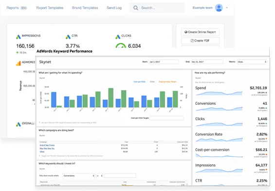Click the Google Ads icon beside Overall
Viewport: 275px width, 191px height.
tap(18, 124)
